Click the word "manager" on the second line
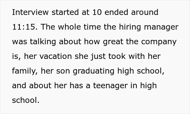190x114 pixels. coord(161,27)
